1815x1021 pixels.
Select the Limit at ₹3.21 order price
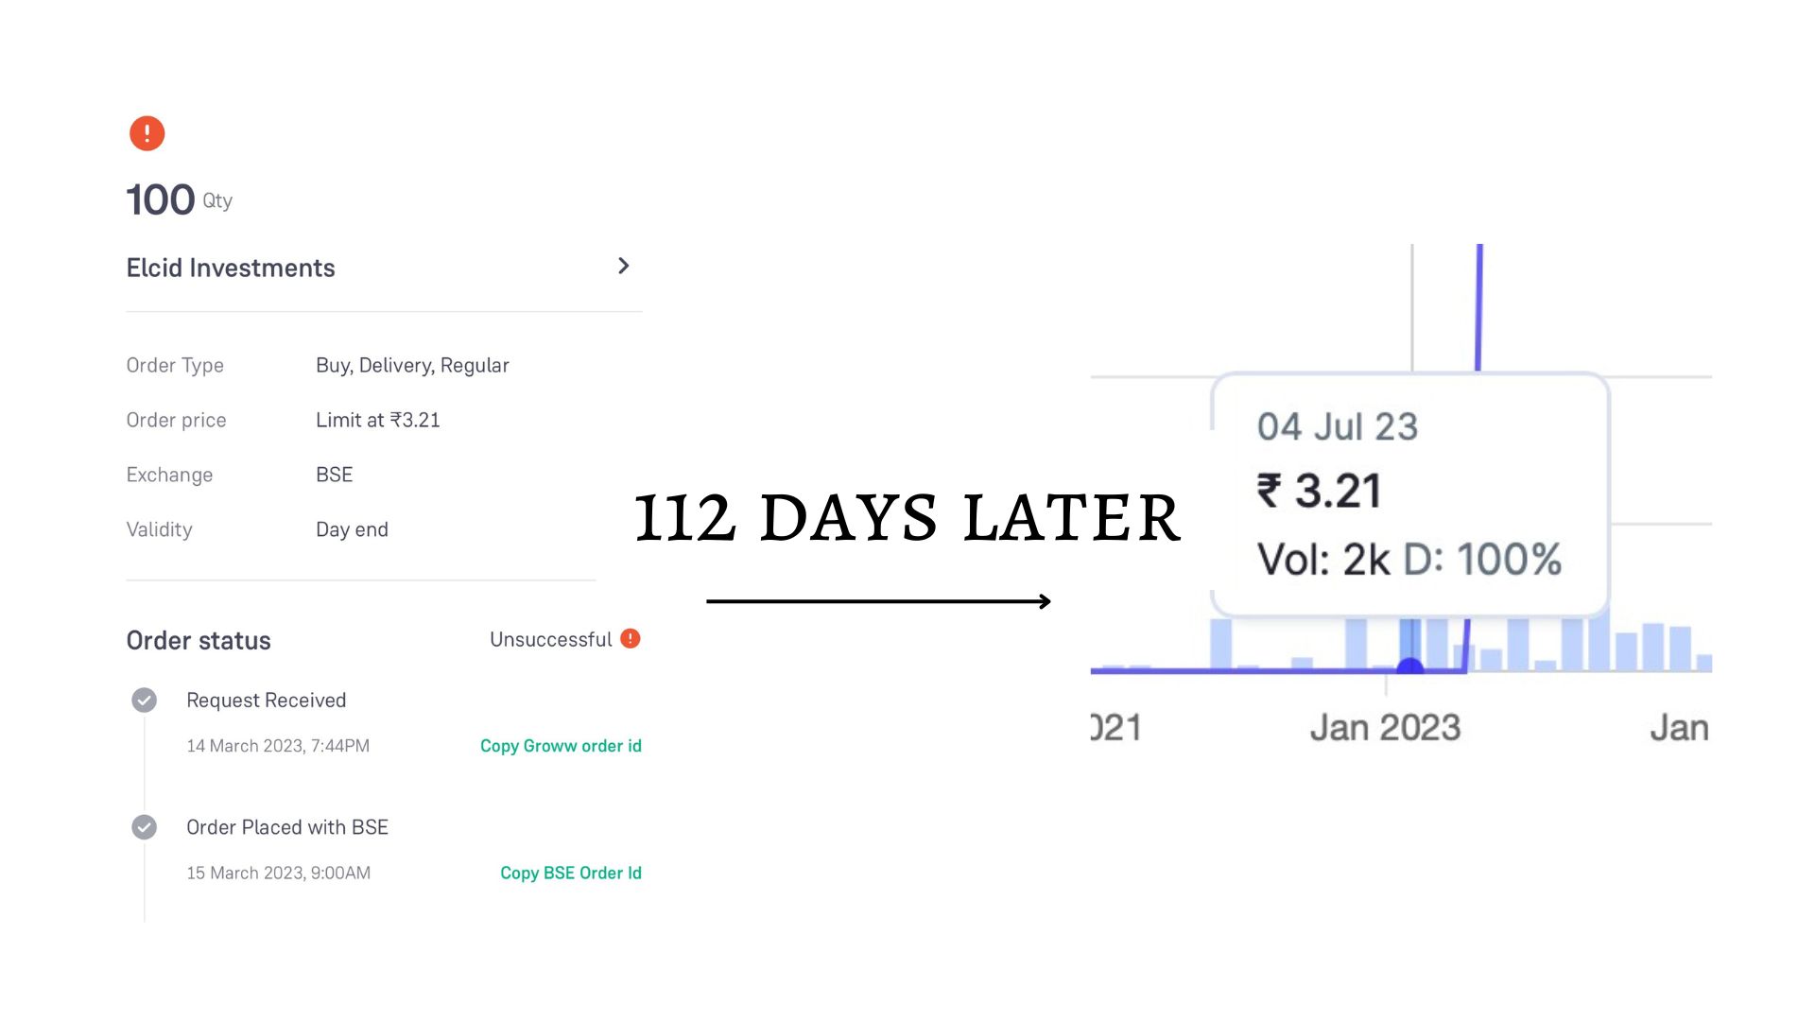378,420
